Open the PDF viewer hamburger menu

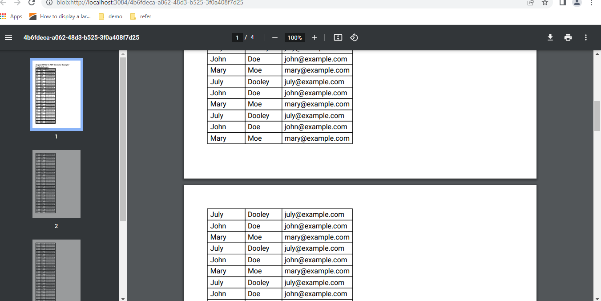pyautogui.click(x=8, y=37)
